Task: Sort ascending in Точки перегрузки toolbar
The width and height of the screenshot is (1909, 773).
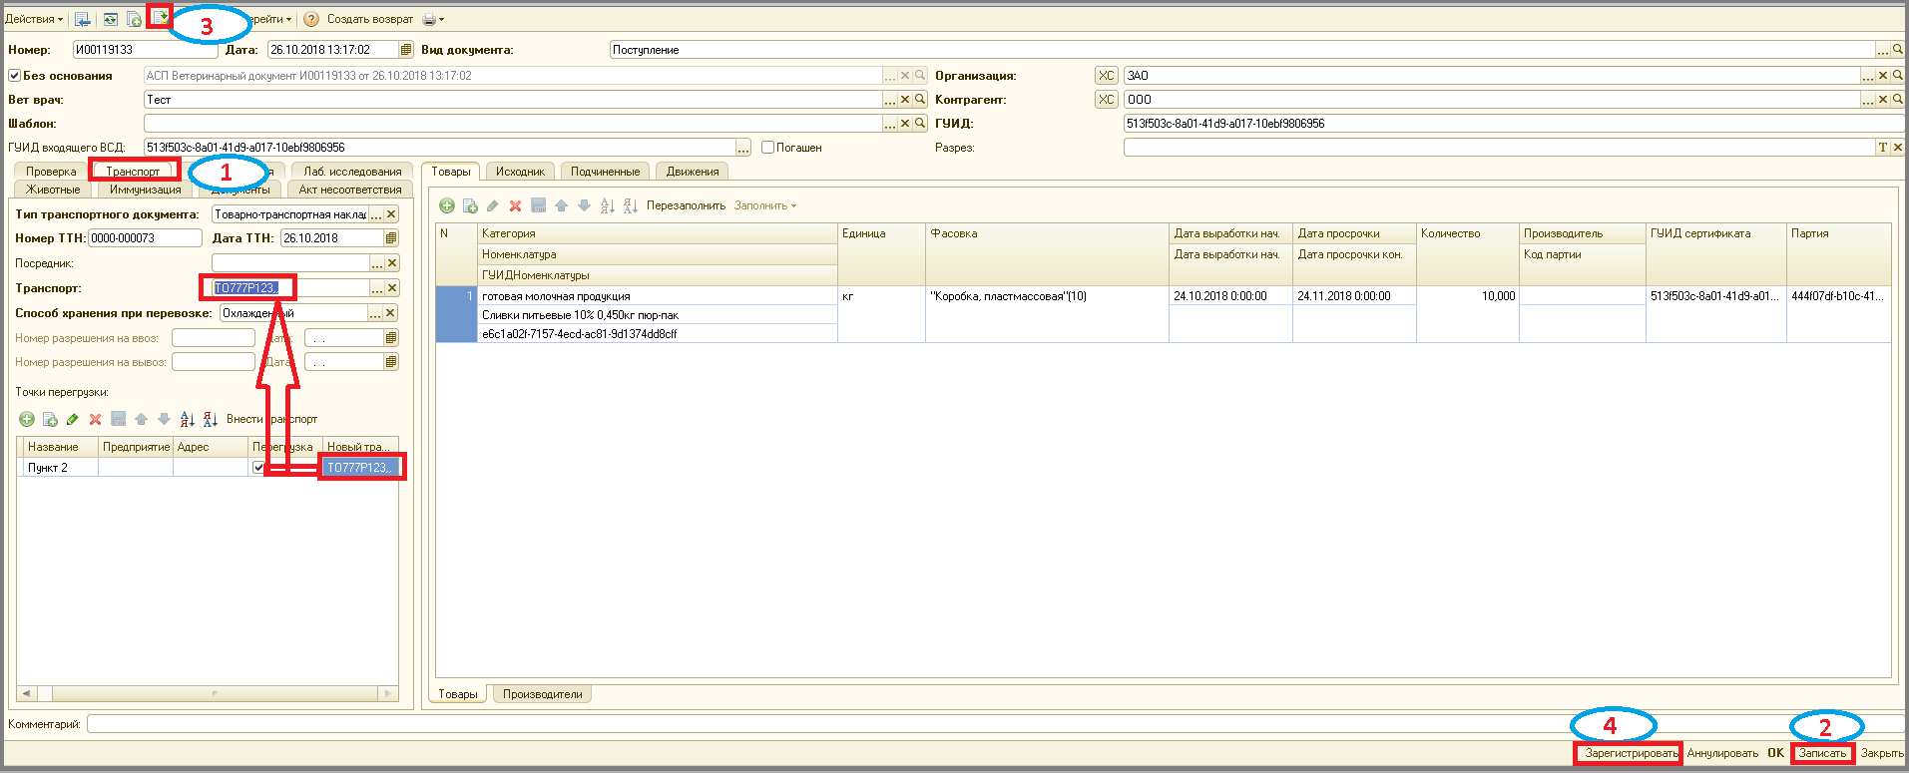Action: click(x=187, y=419)
